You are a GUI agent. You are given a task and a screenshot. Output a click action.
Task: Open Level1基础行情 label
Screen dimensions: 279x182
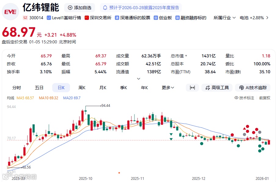point(66,18)
